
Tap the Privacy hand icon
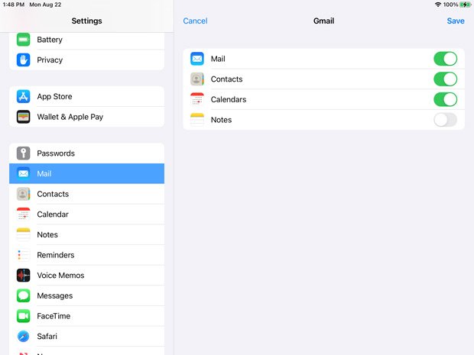click(x=23, y=60)
